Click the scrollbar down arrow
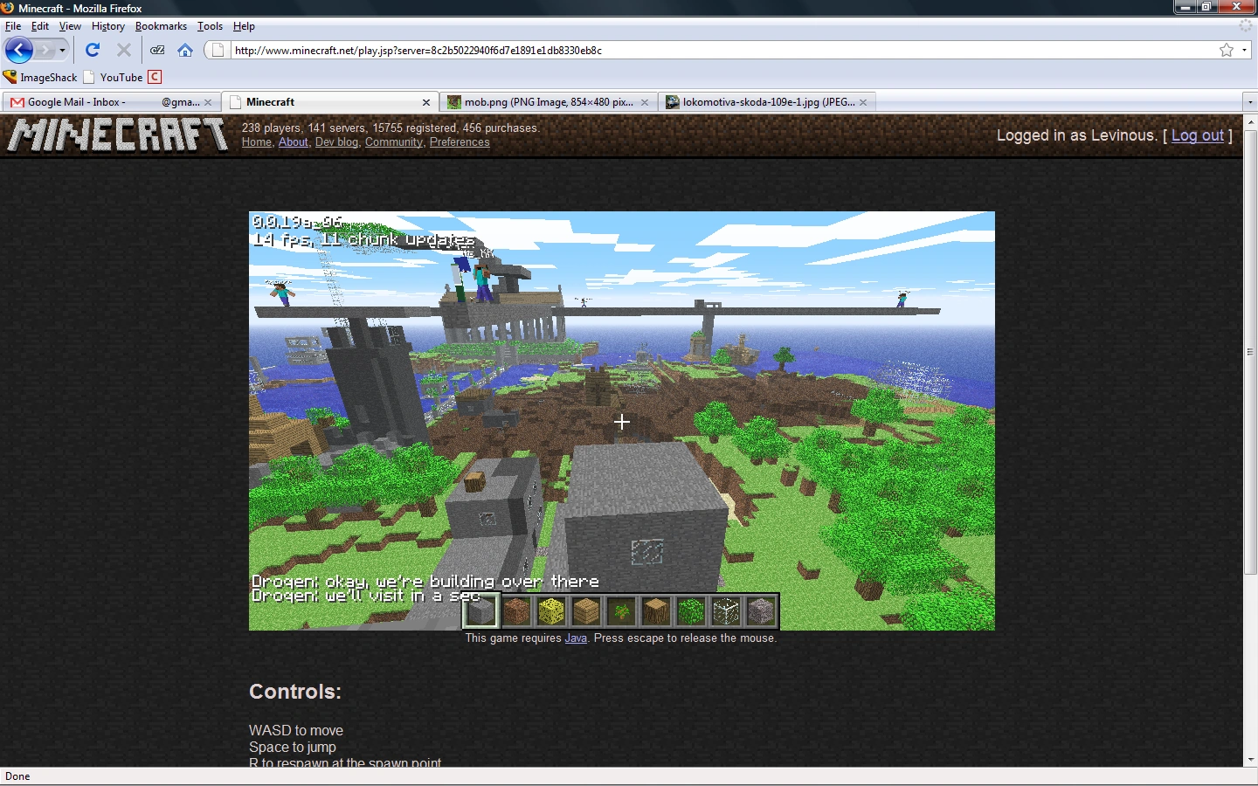The width and height of the screenshot is (1258, 786). (1250, 761)
